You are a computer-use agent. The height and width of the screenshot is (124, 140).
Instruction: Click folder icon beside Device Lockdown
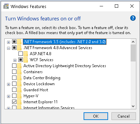[x=19, y=84]
